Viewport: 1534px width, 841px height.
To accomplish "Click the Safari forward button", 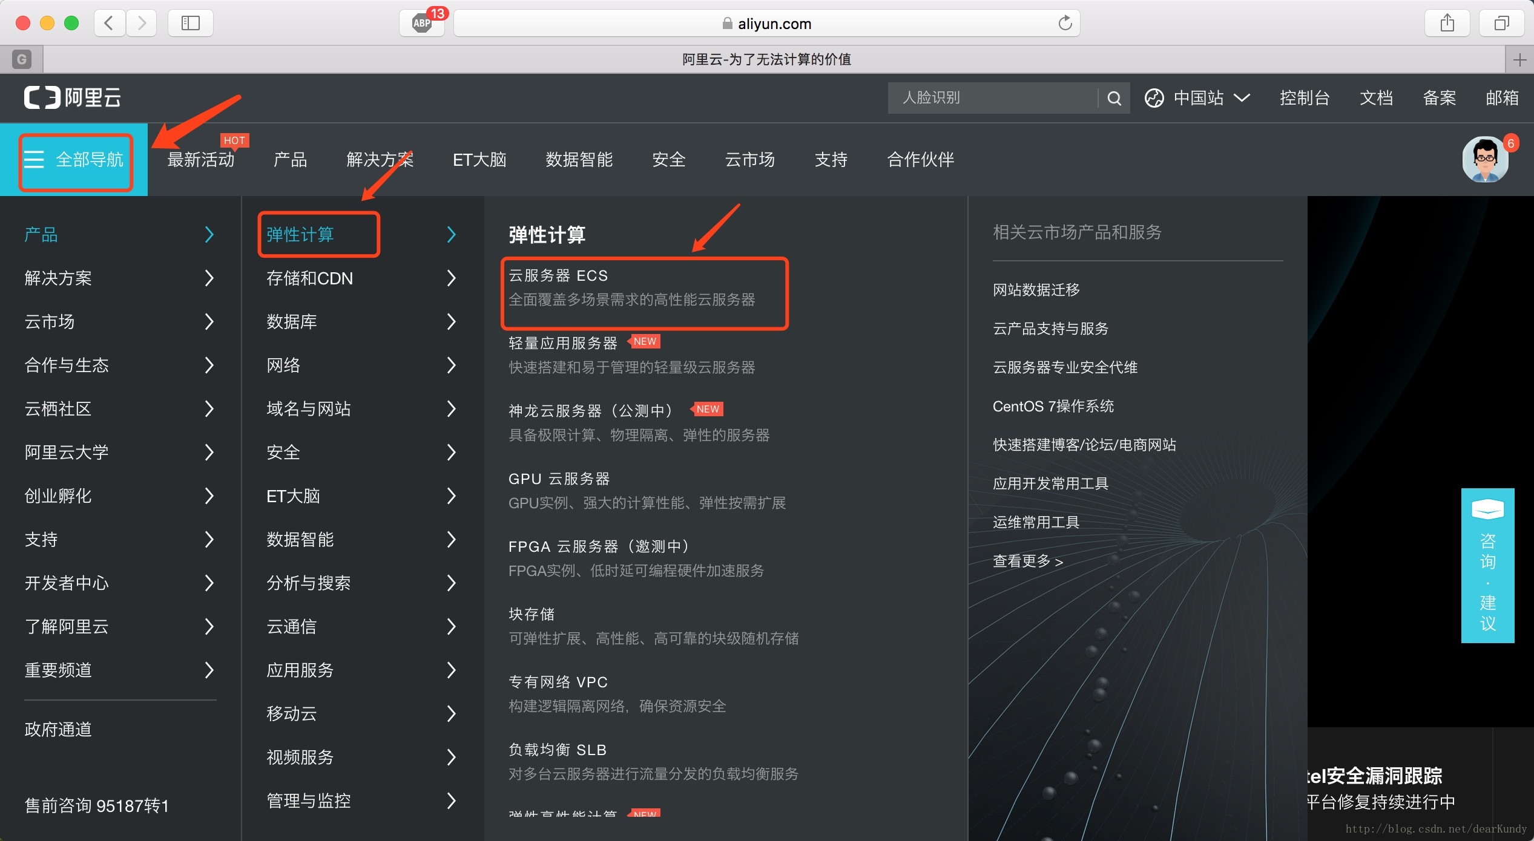I will point(142,23).
